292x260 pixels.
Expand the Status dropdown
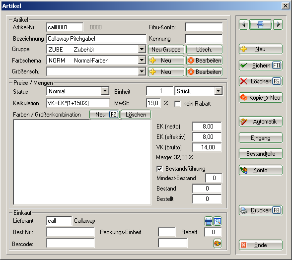click(x=105, y=91)
